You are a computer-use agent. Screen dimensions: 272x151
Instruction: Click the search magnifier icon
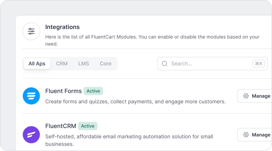tap(164, 63)
